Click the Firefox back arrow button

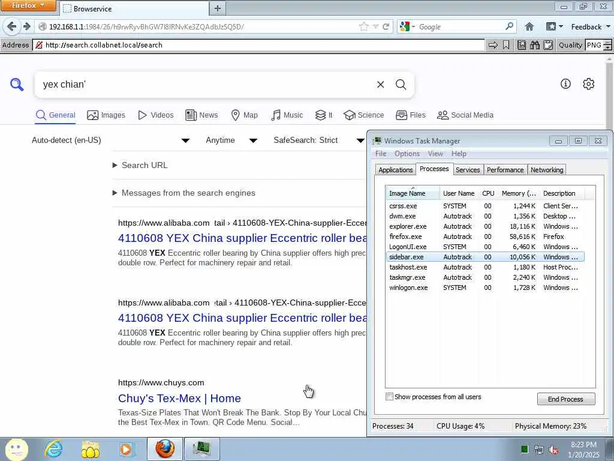(12, 26)
